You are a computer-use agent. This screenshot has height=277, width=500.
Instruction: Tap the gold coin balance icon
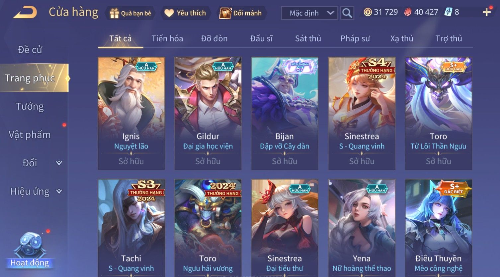click(x=368, y=12)
